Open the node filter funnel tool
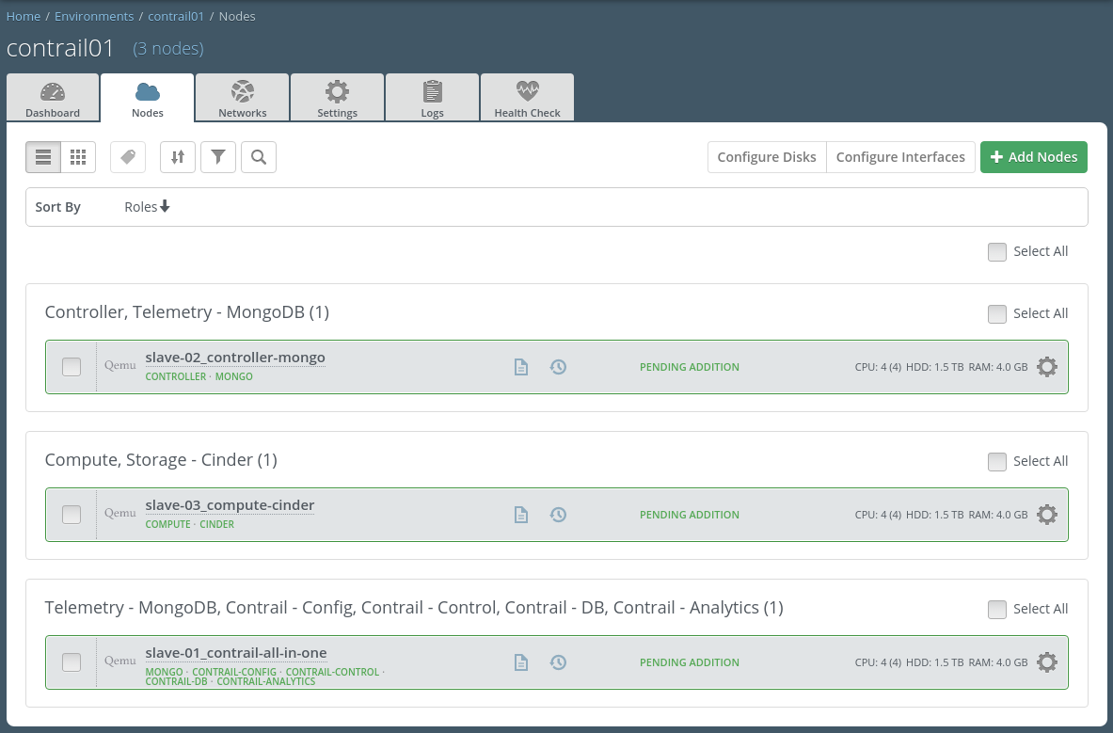Image resolution: width=1113 pixels, height=733 pixels. (218, 157)
